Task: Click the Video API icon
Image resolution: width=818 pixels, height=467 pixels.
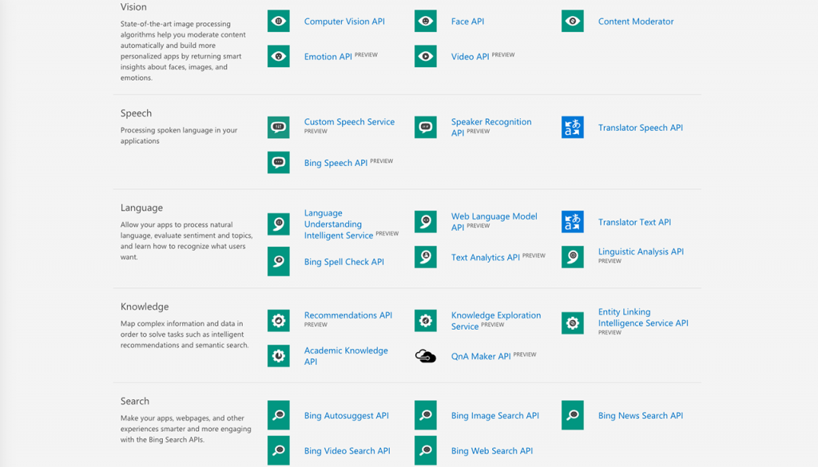Action: (426, 57)
